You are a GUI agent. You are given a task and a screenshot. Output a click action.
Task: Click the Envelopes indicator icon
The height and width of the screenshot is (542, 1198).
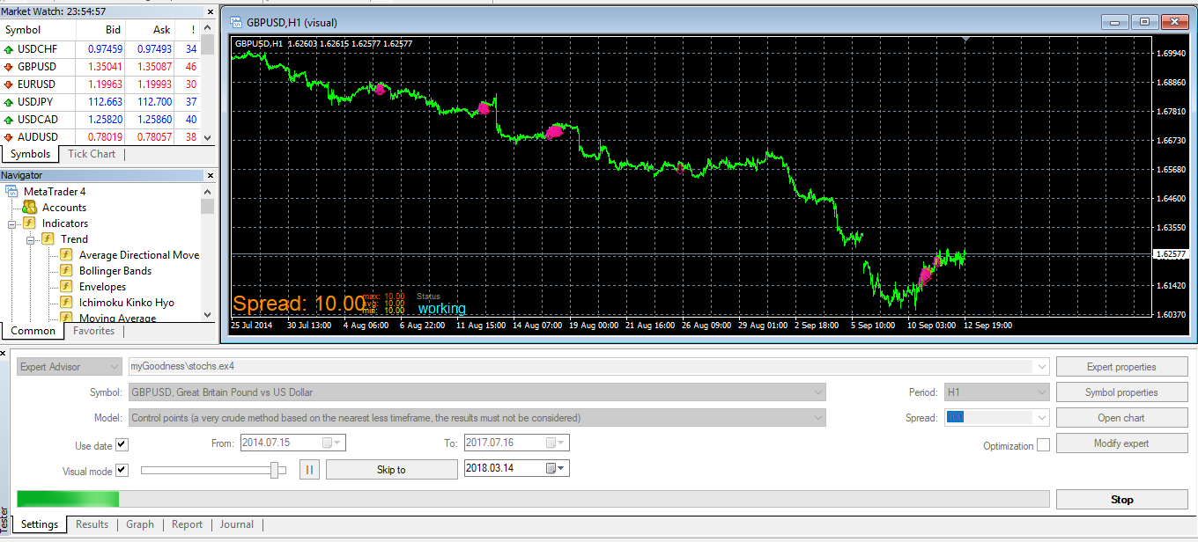click(x=66, y=287)
